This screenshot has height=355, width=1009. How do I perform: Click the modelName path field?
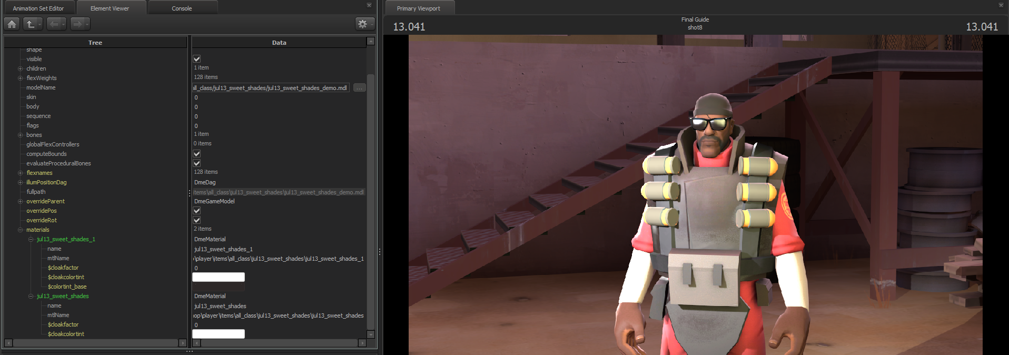[271, 88]
